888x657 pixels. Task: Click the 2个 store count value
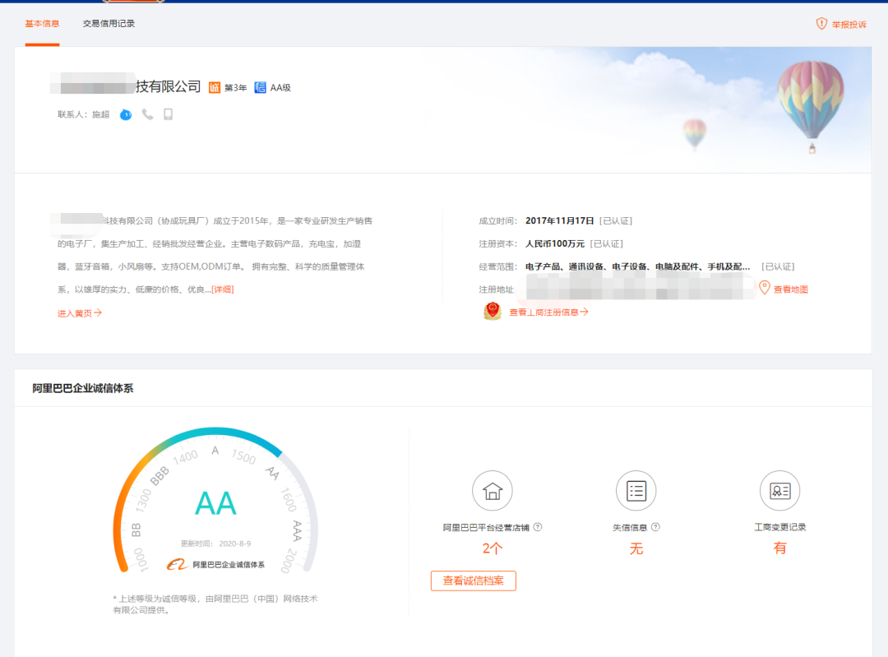pyautogui.click(x=493, y=548)
